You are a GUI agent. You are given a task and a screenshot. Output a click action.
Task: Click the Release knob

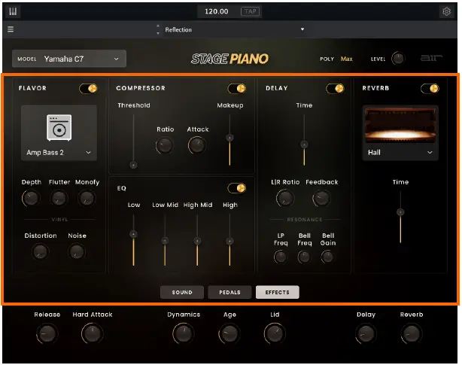47,334
